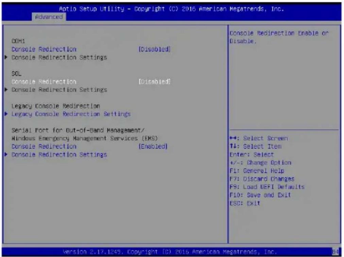The image size is (344, 257).
Task: Select COM1 Console Redirection option
Action: tap(44, 49)
